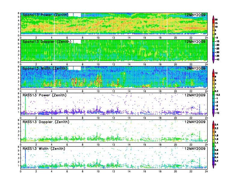Screen dimensions: 238x184
Task: Click the 12MAY2009 date in Spano13 Power panel
Action: 195,15
